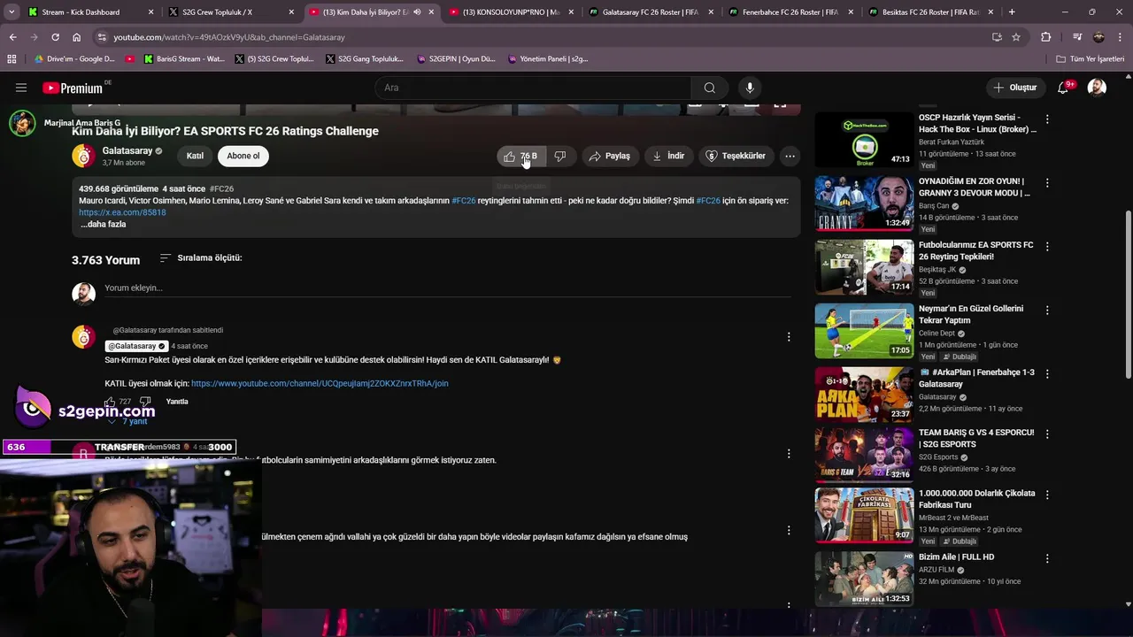Open options for TEAM BARIŞ G video
The height and width of the screenshot is (637, 1133).
click(1047, 434)
